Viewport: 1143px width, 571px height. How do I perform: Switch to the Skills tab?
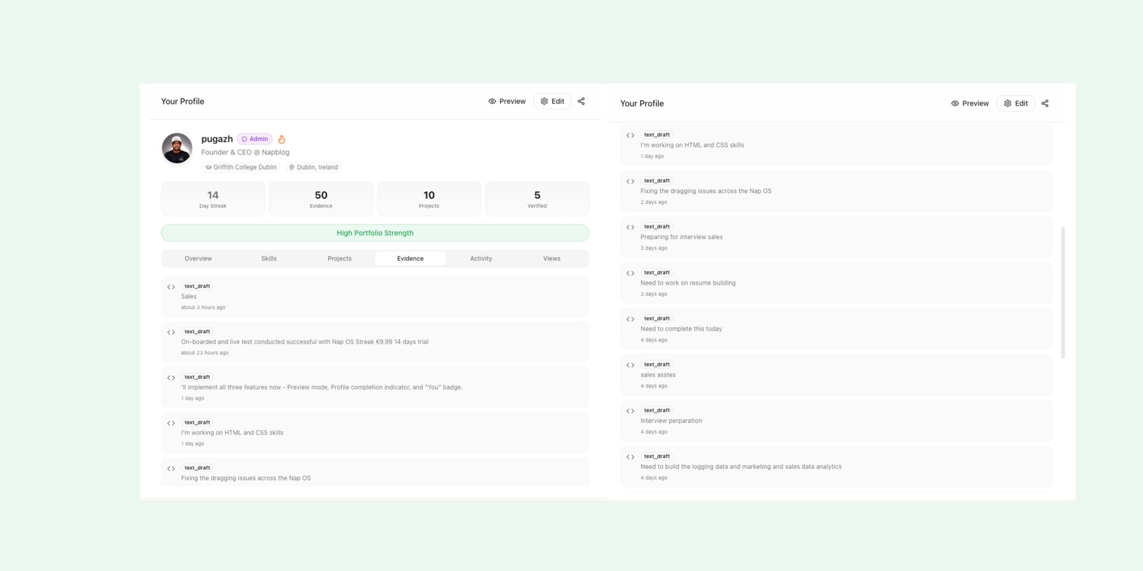click(269, 258)
